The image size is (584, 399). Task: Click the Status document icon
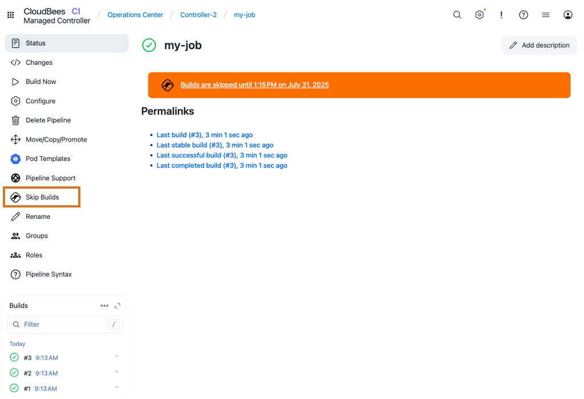coord(15,43)
